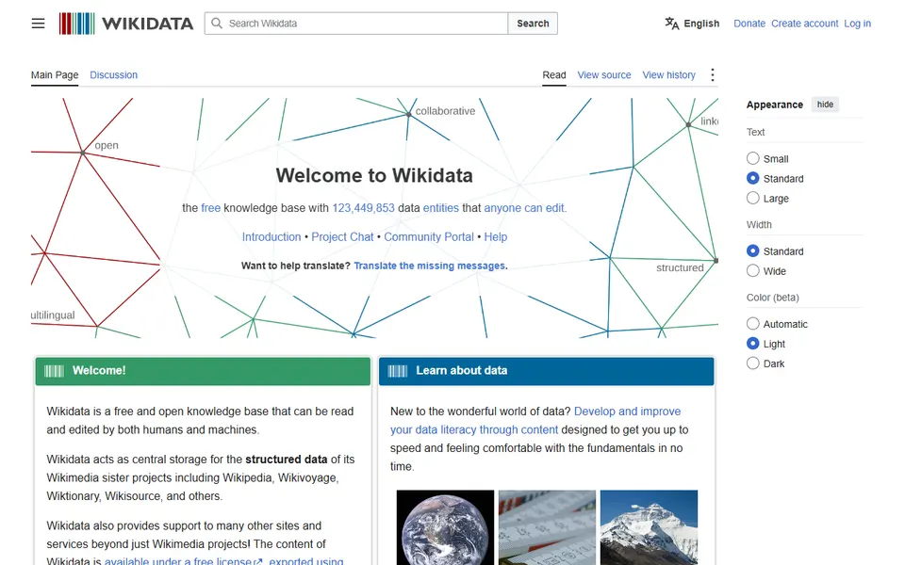The width and height of the screenshot is (905, 565).
Task: Open the Introduction link
Action: [271, 237]
